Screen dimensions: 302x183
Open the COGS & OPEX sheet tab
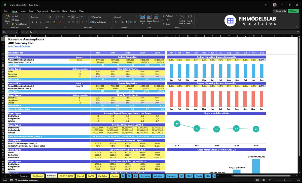point(66,176)
